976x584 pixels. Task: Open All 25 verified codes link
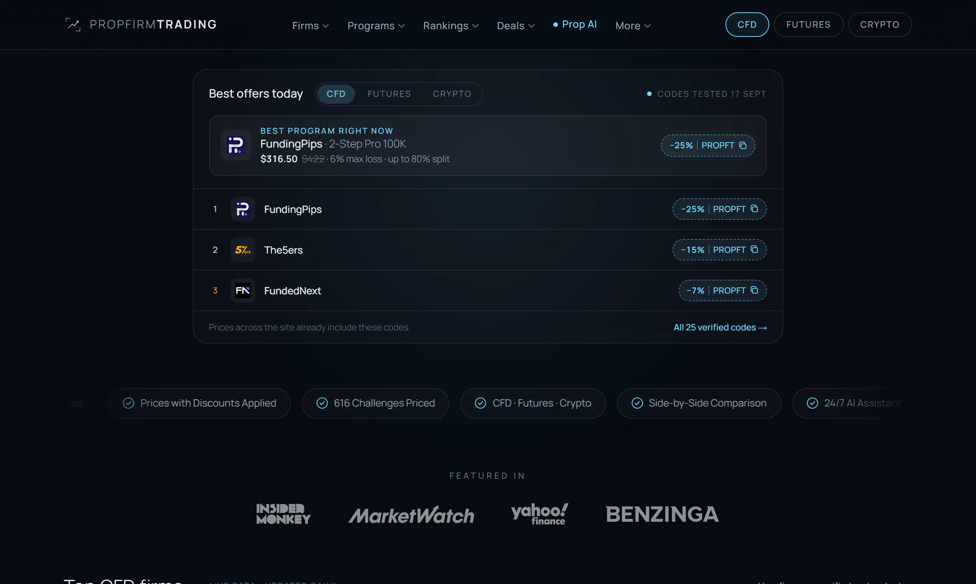(720, 327)
